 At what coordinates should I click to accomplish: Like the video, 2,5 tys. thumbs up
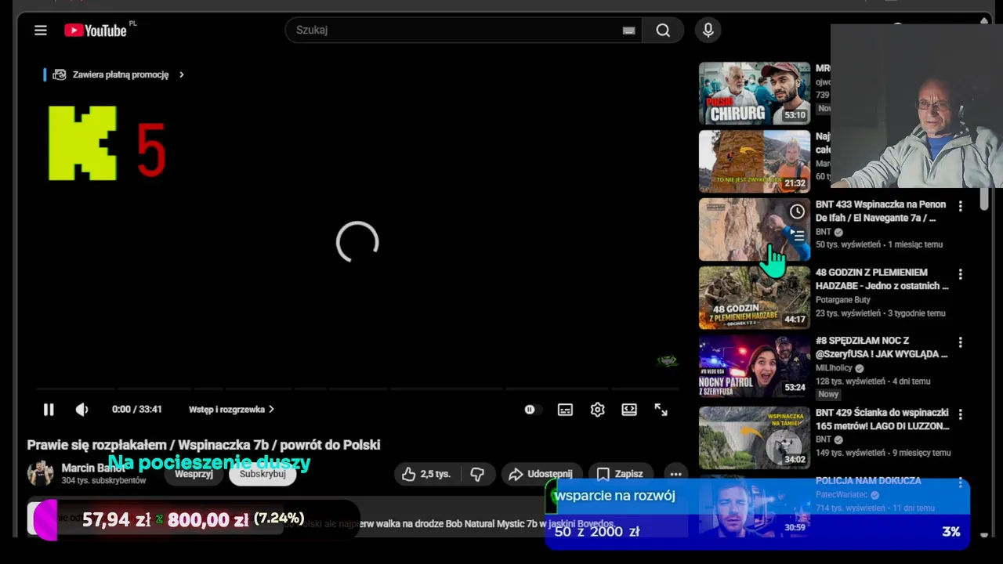point(427,474)
